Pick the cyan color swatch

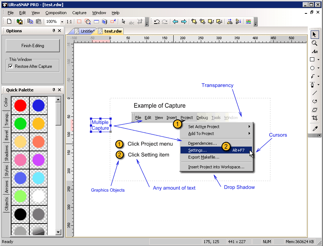click(38, 178)
